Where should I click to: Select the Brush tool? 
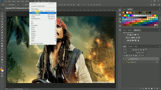pyautogui.click(x=2, y=30)
